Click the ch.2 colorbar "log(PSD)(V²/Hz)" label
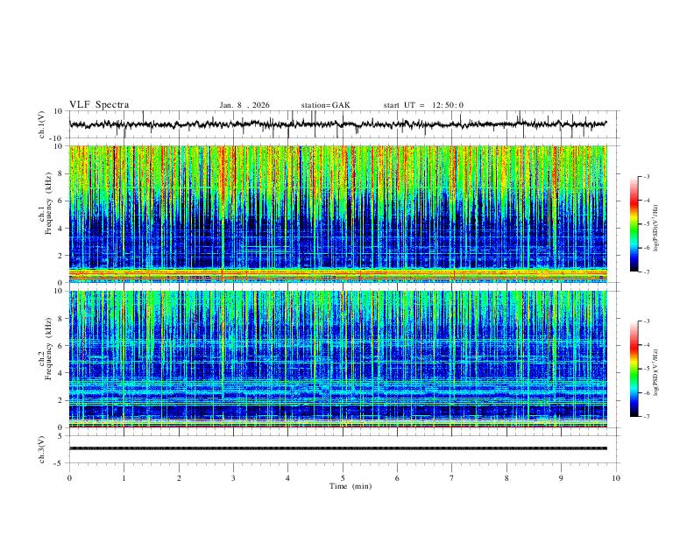 (x=656, y=373)
